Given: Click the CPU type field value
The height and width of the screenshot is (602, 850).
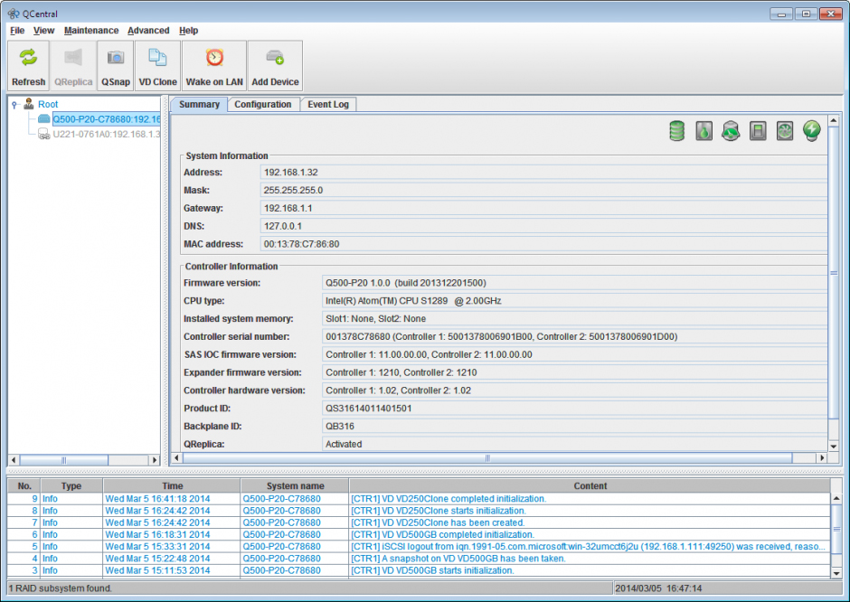Looking at the screenshot, I should pos(574,301).
